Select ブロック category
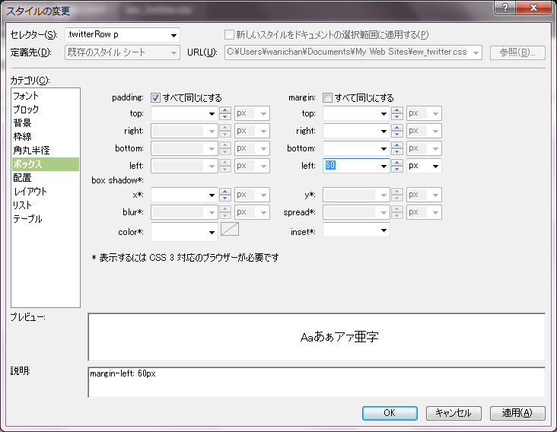The width and height of the screenshot is (557, 432). click(x=46, y=110)
